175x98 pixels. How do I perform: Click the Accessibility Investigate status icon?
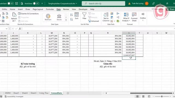tap(5, 97)
